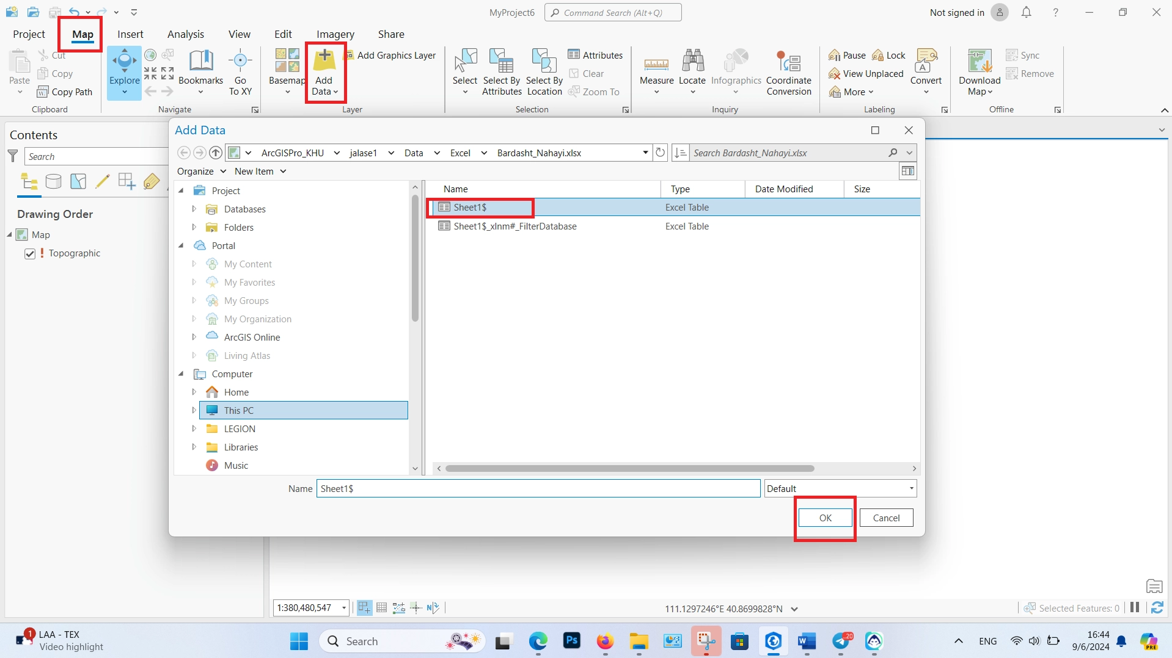This screenshot has height=658, width=1172.
Task: Toggle the Topographic layer checkbox
Action: click(30, 253)
